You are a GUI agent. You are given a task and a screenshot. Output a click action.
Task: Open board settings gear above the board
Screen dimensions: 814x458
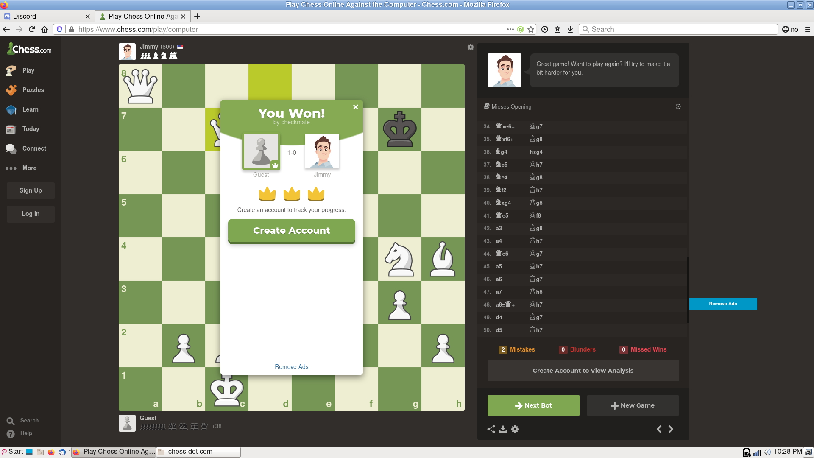coord(471,47)
